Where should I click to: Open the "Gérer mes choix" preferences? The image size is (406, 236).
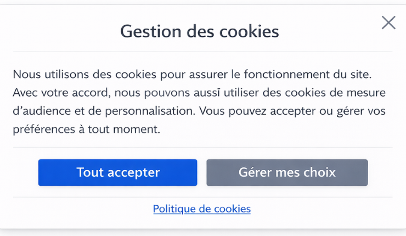287,172
